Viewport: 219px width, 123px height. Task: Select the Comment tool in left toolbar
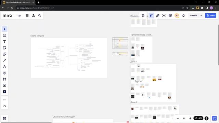[x=4, y=73]
